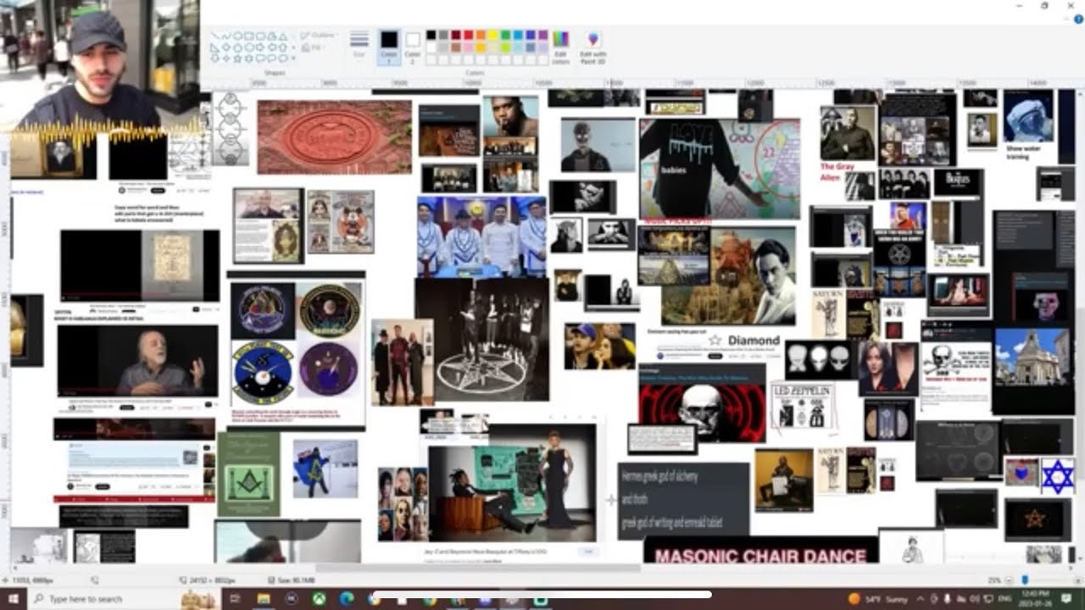Select the Right arrow shape
The width and height of the screenshot is (1085, 610).
click(259, 47)
